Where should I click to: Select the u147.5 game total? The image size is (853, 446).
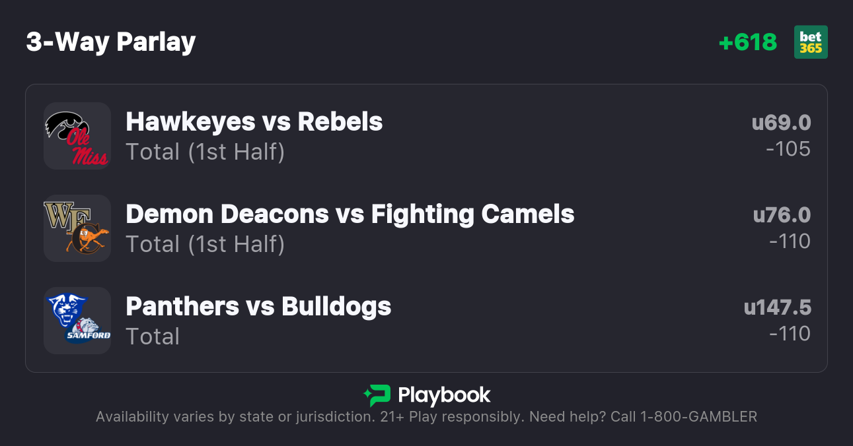[x=777, y=307]
